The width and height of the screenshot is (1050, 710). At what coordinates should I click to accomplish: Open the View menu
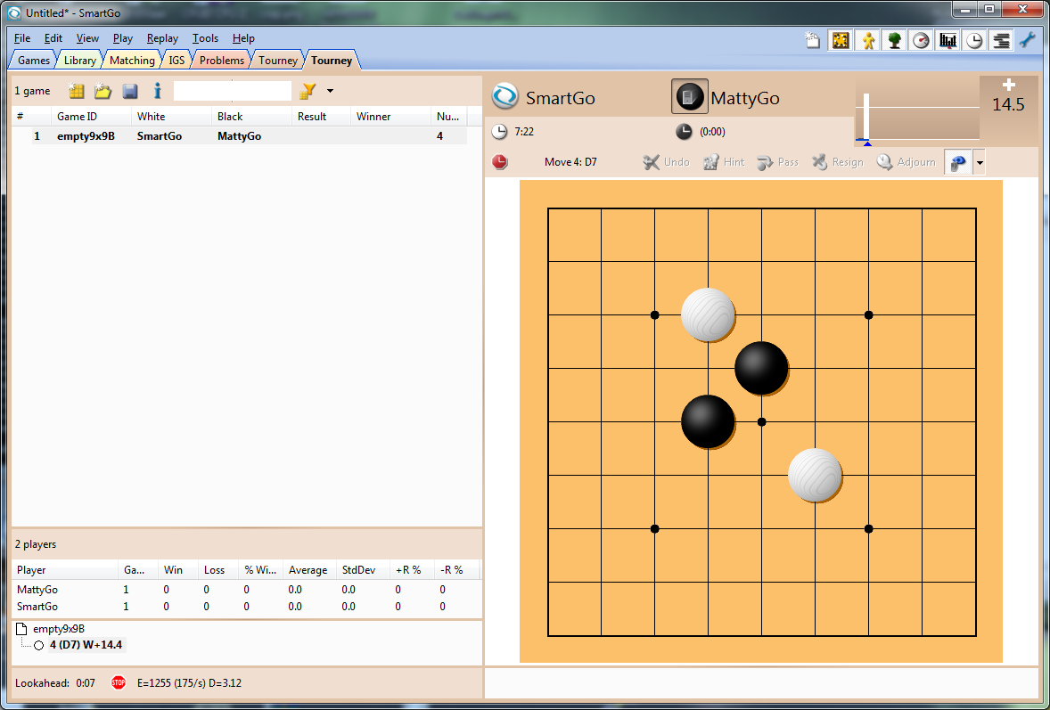(x=87, y=38)
